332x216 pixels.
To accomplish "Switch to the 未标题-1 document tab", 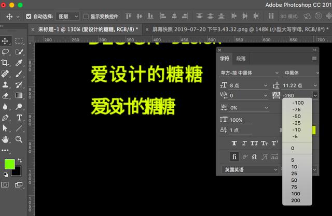I will pyautogui.click(x=86, y=30).
